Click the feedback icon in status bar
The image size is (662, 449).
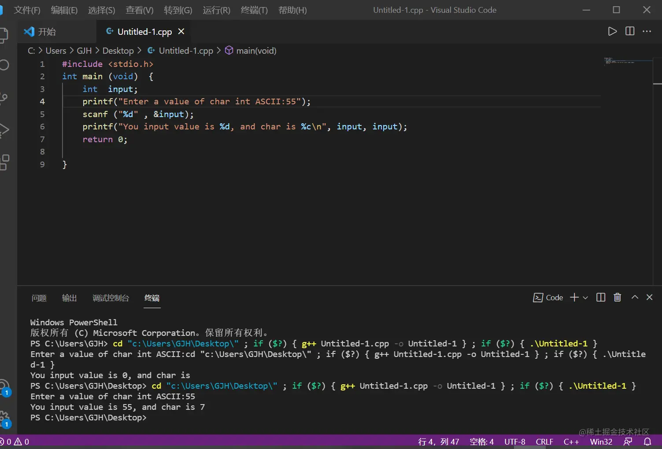[x=628, y=442]
